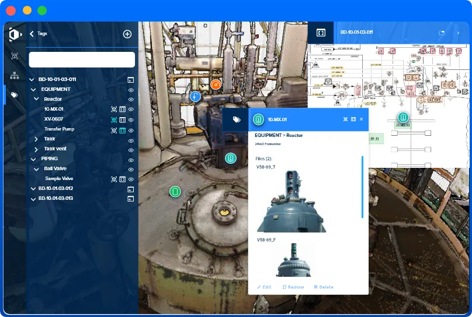
Task: Locate 10-MX-01 in 3D view icon
Action: [x=114, y=110]
